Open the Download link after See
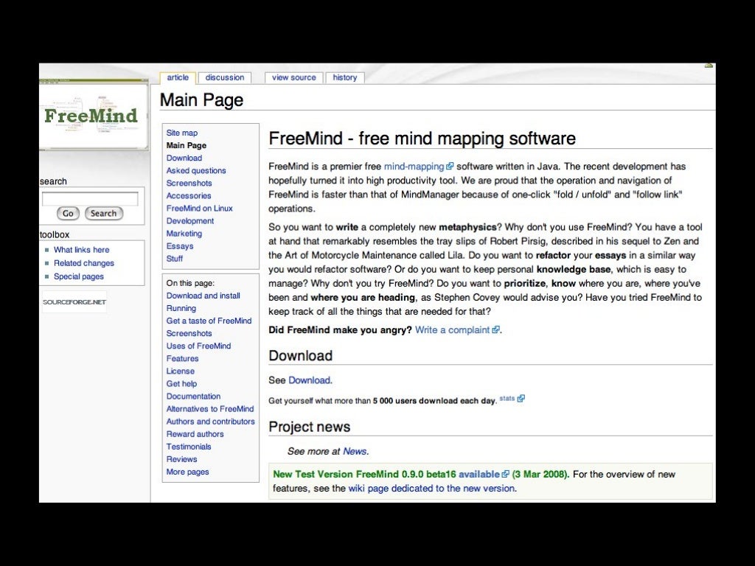 309,380
